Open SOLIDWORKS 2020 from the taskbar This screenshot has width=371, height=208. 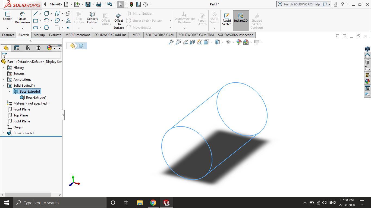point(166,203)
